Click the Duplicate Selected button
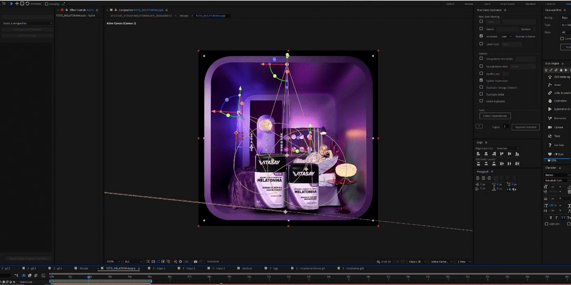 tap(525, 127)
